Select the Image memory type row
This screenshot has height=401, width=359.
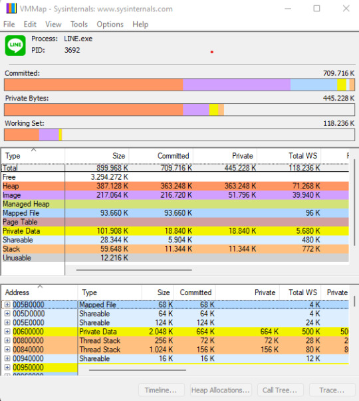point(175,195)
